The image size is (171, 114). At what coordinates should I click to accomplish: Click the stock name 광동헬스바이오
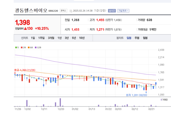(x=31, y=11)
